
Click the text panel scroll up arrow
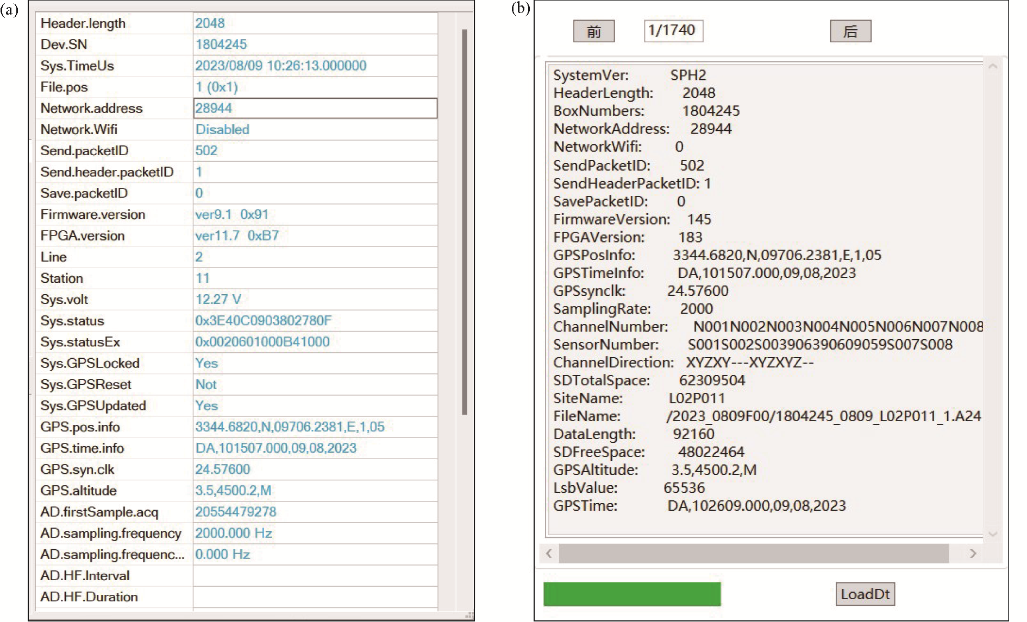993,67
